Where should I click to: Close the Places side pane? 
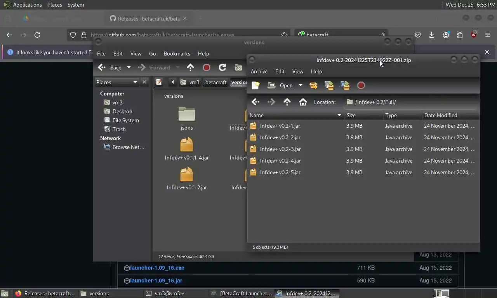[144, 82]
